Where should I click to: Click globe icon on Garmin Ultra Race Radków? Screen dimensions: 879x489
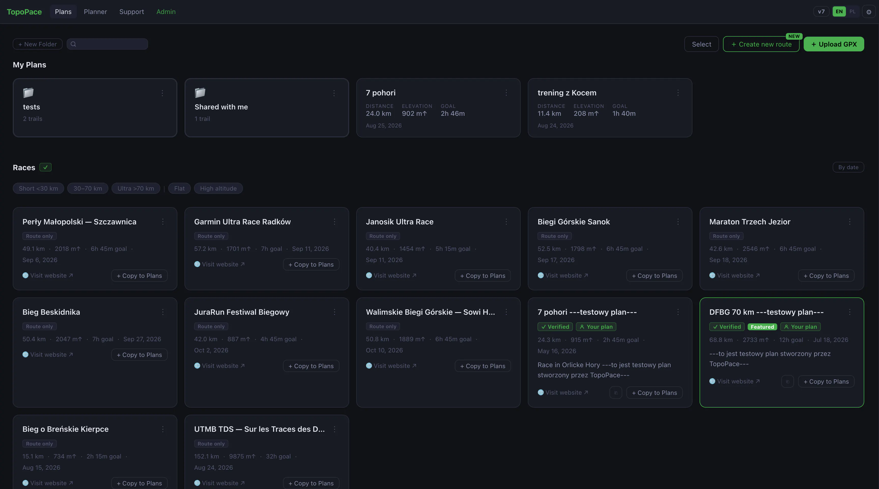click(197, 264)
